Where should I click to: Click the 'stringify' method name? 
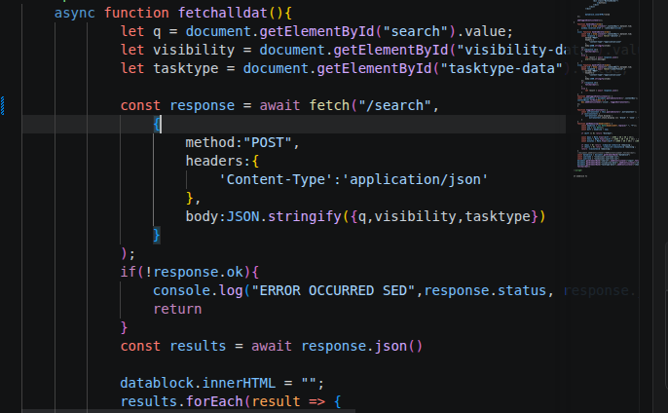(x=304, y=216)
